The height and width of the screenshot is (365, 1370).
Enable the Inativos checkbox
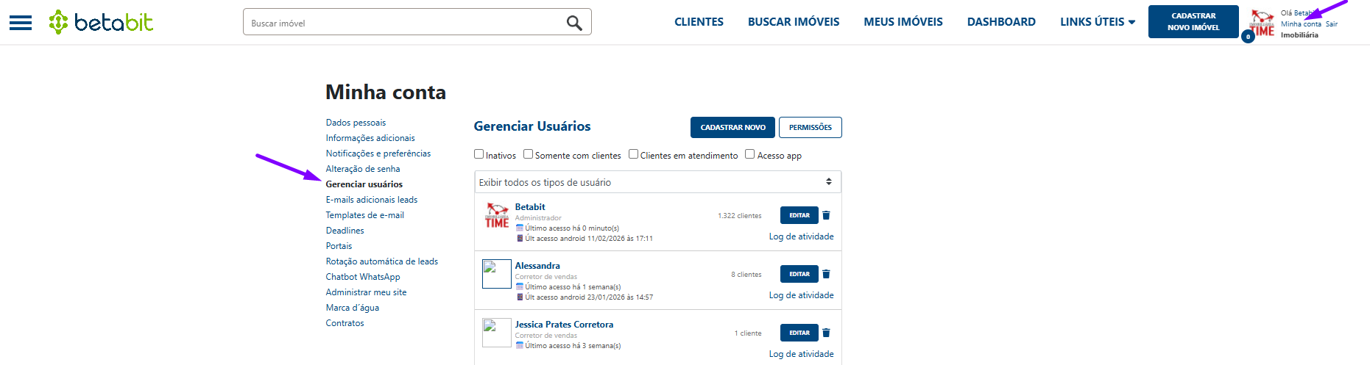479,154
